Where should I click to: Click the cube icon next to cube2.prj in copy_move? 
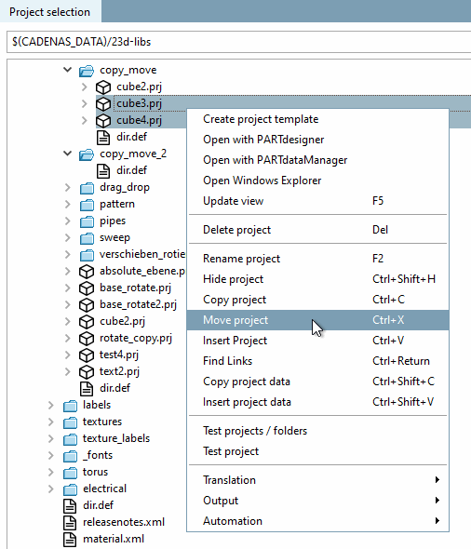coord(103,87)
